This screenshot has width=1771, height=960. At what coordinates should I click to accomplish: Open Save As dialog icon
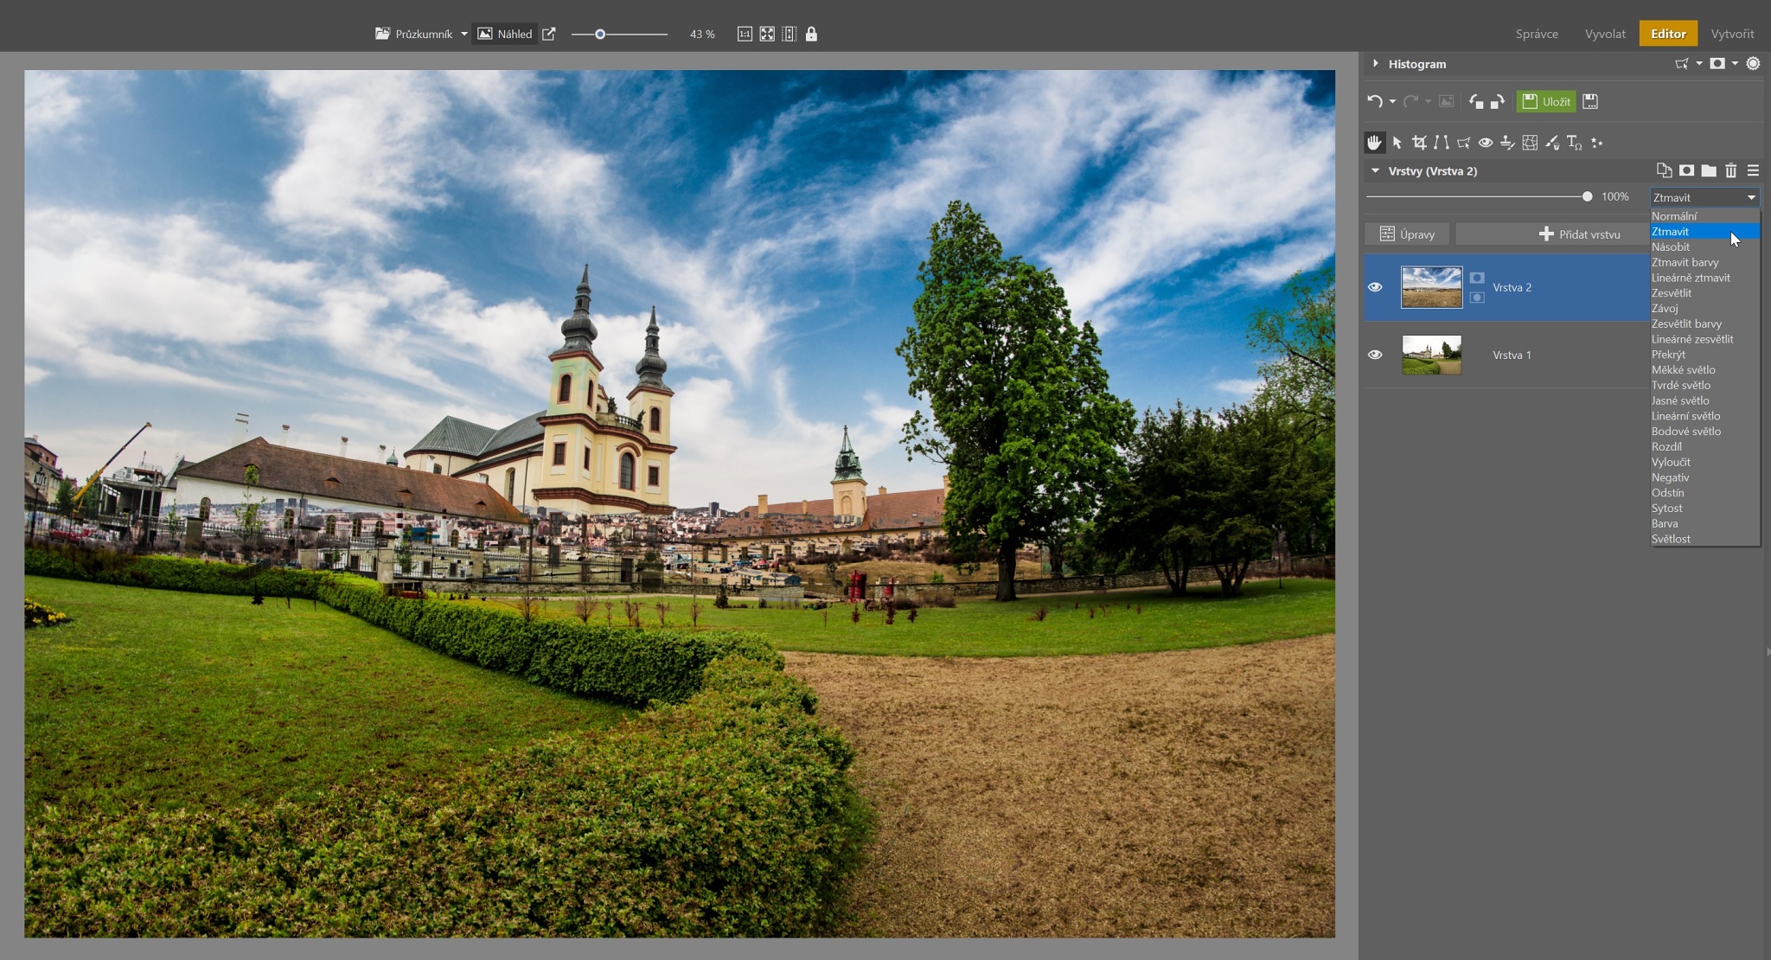coord(1590,101)
